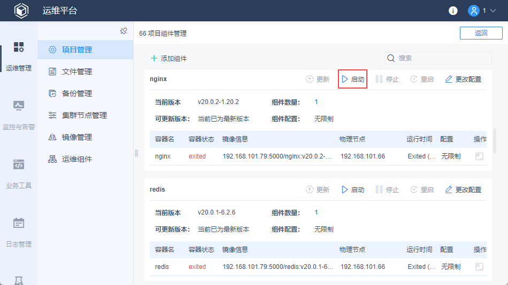Click the redis container operation icon
508x285 pixels.
pos(480,267)
